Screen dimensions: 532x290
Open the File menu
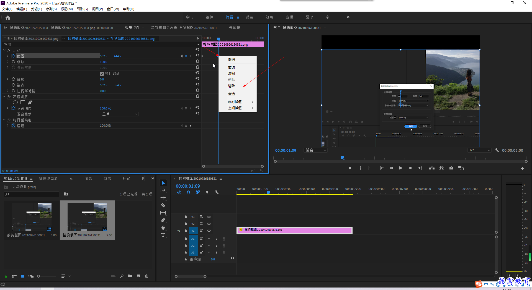(x=7, y=9)
